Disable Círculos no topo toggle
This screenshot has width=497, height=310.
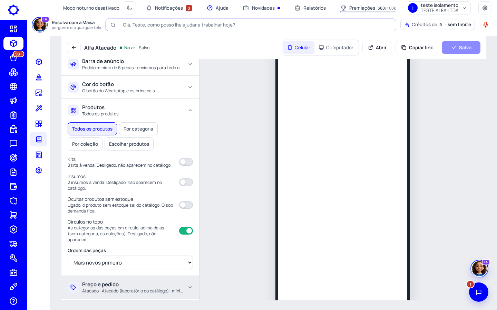click(x=186, y=231)
